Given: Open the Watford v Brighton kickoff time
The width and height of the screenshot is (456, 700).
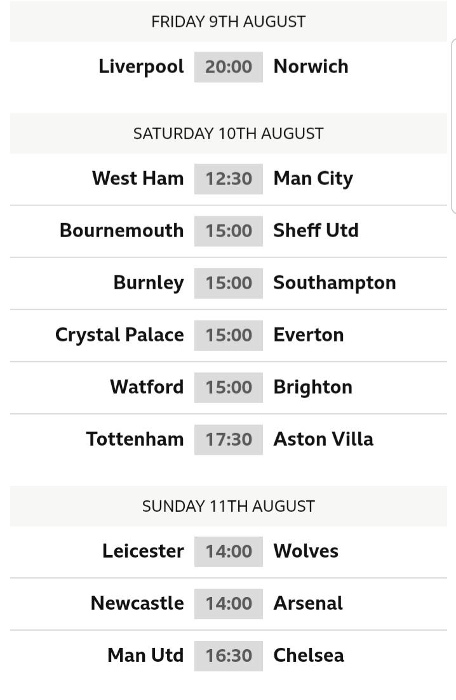Looking at the screenshot, I should [228, 387].
